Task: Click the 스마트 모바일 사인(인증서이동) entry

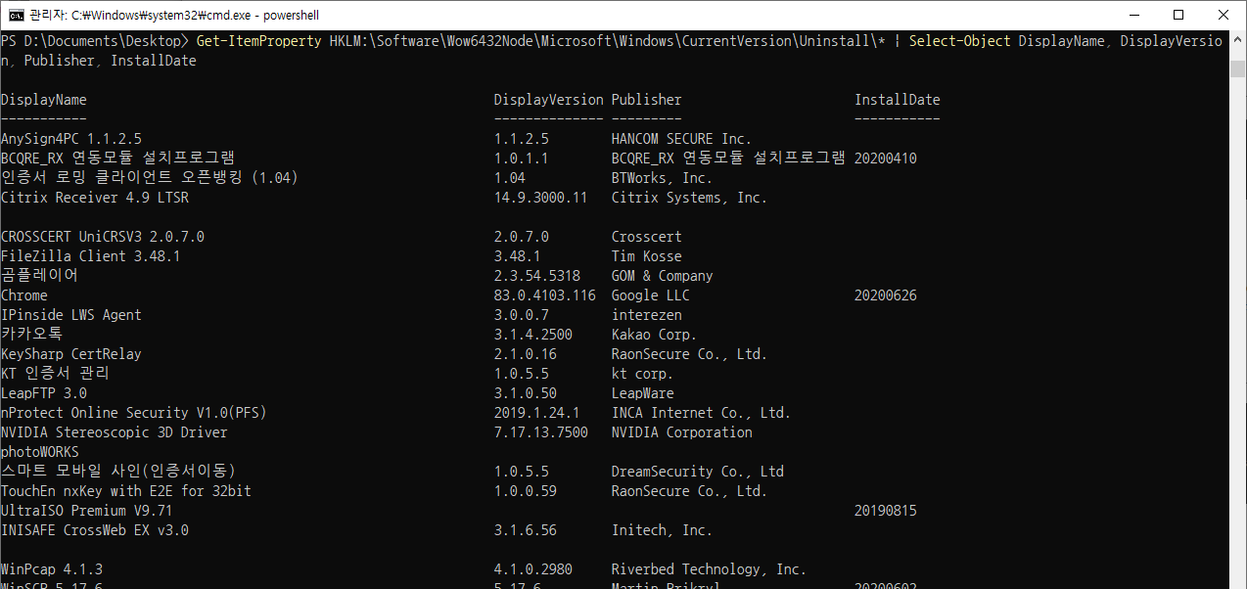Action: [118, 472]
